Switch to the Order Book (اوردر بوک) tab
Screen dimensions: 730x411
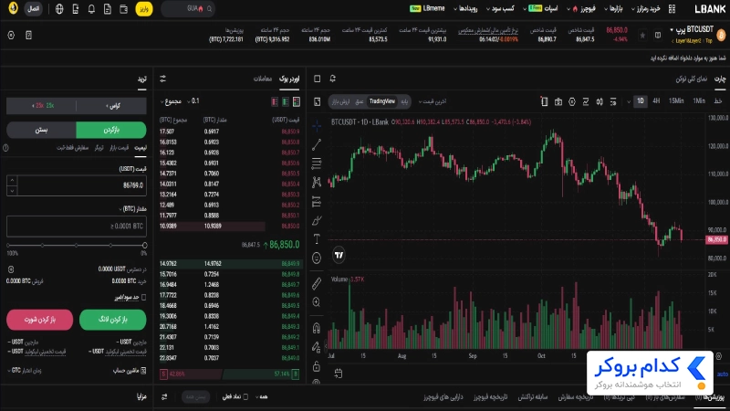click(289, 79)
